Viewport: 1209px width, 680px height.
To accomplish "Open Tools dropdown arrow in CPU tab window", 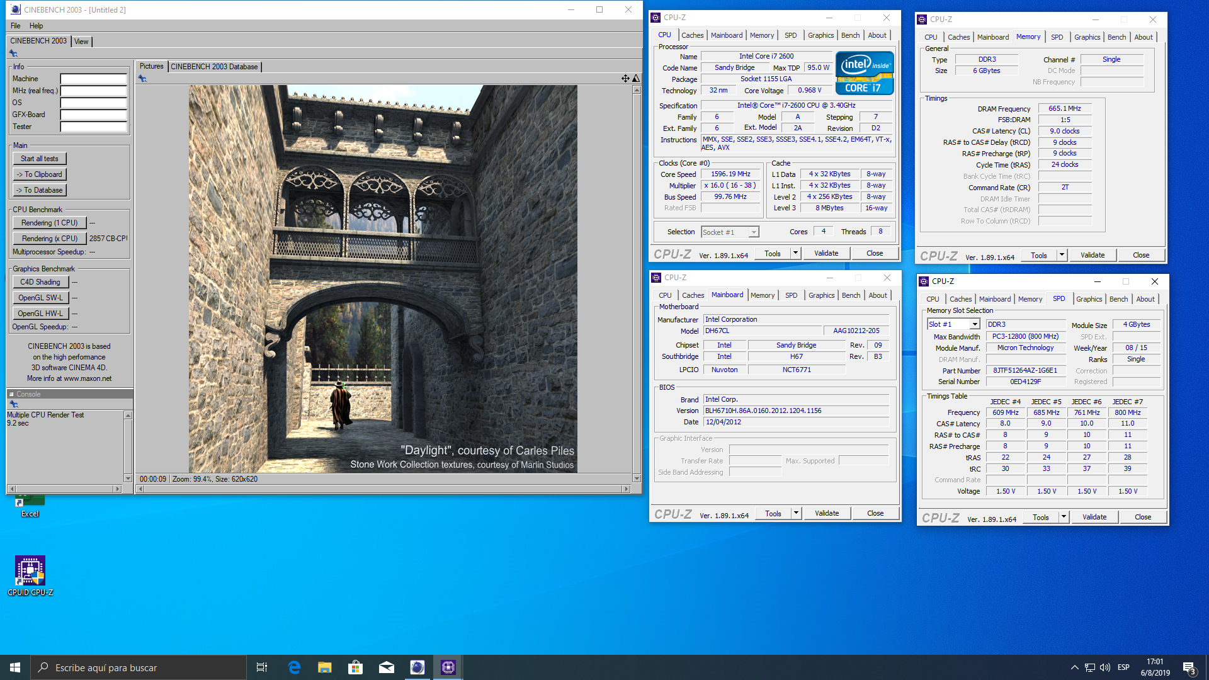I will tap(796, 253).
